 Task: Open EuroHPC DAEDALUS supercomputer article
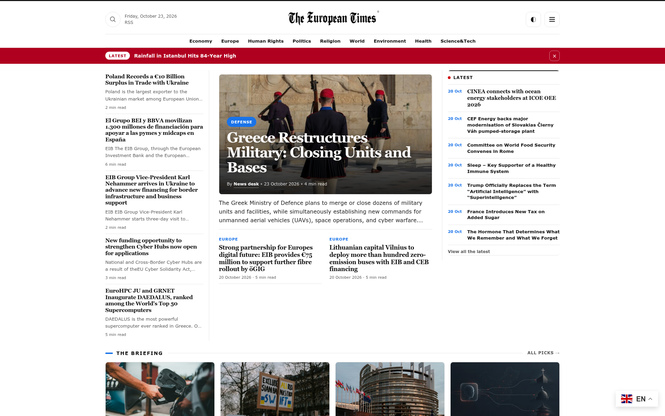coord(149,300)
